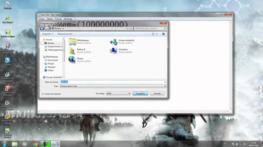
Task: Click the Bloc-notes taskbar button
Action: tap(55, 144)
